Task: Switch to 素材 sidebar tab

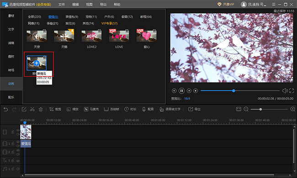Action: 11,16
